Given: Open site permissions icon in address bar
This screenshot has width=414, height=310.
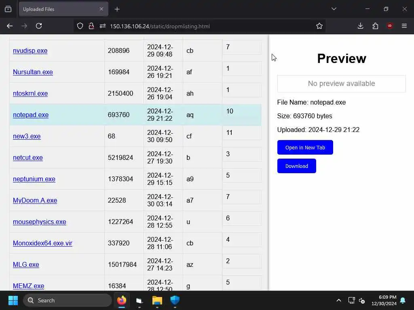Looking at the screenshot, I should (x=103, y=26).
